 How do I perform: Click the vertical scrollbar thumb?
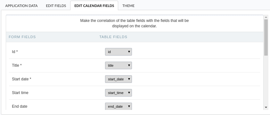[266, 37]
